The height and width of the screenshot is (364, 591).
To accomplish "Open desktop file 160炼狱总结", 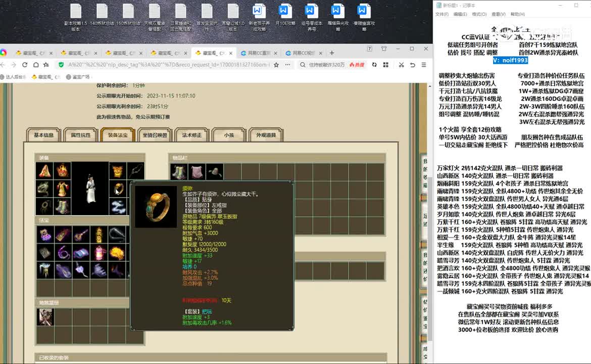I will coord(128,15).
